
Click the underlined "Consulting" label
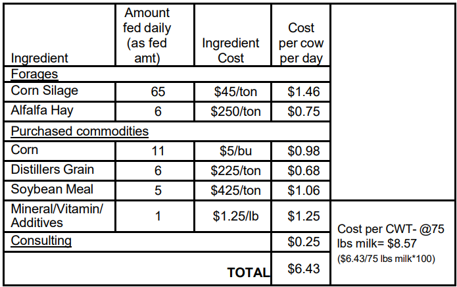click(x=41, y=241)
